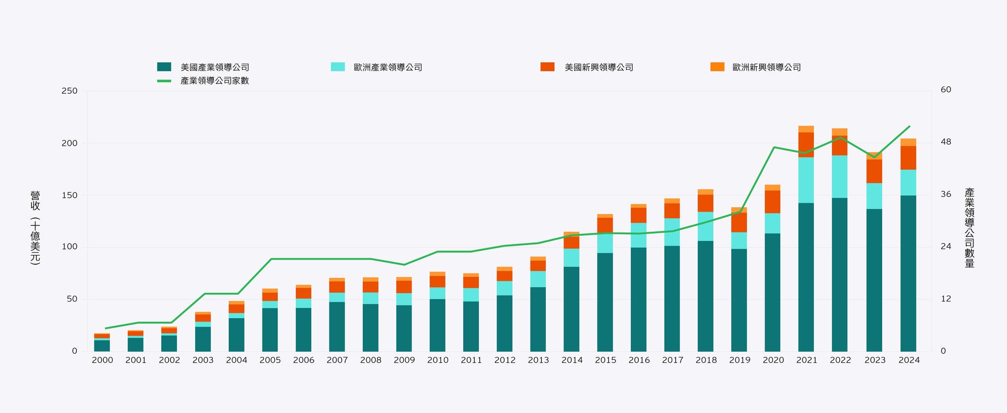Click the dark teal swatch for 美國產業領導公司
The image size is (1007, 413).
point(164,67)
